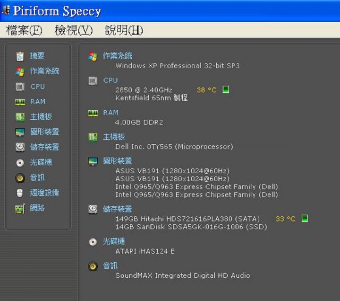Click motherboard icon in main summary
The image size is (340, 301).
[x=93, y=137]
